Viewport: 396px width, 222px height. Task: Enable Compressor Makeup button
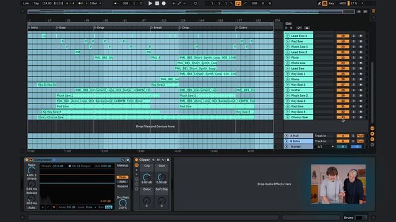pyautogui.click(x=123, y=166)
